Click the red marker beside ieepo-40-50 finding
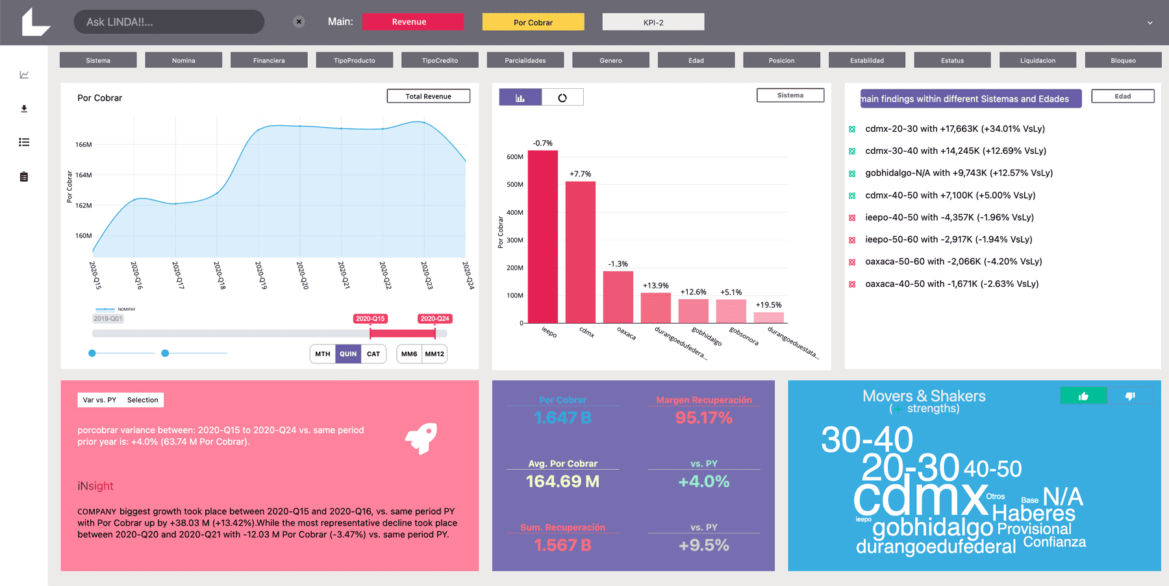Viewport: 1169px width, 586px height. (x=852, y=217)
